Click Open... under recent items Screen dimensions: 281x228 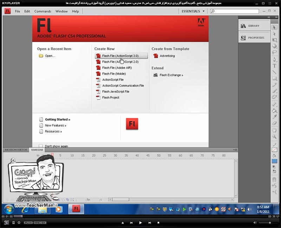[47, 56]
